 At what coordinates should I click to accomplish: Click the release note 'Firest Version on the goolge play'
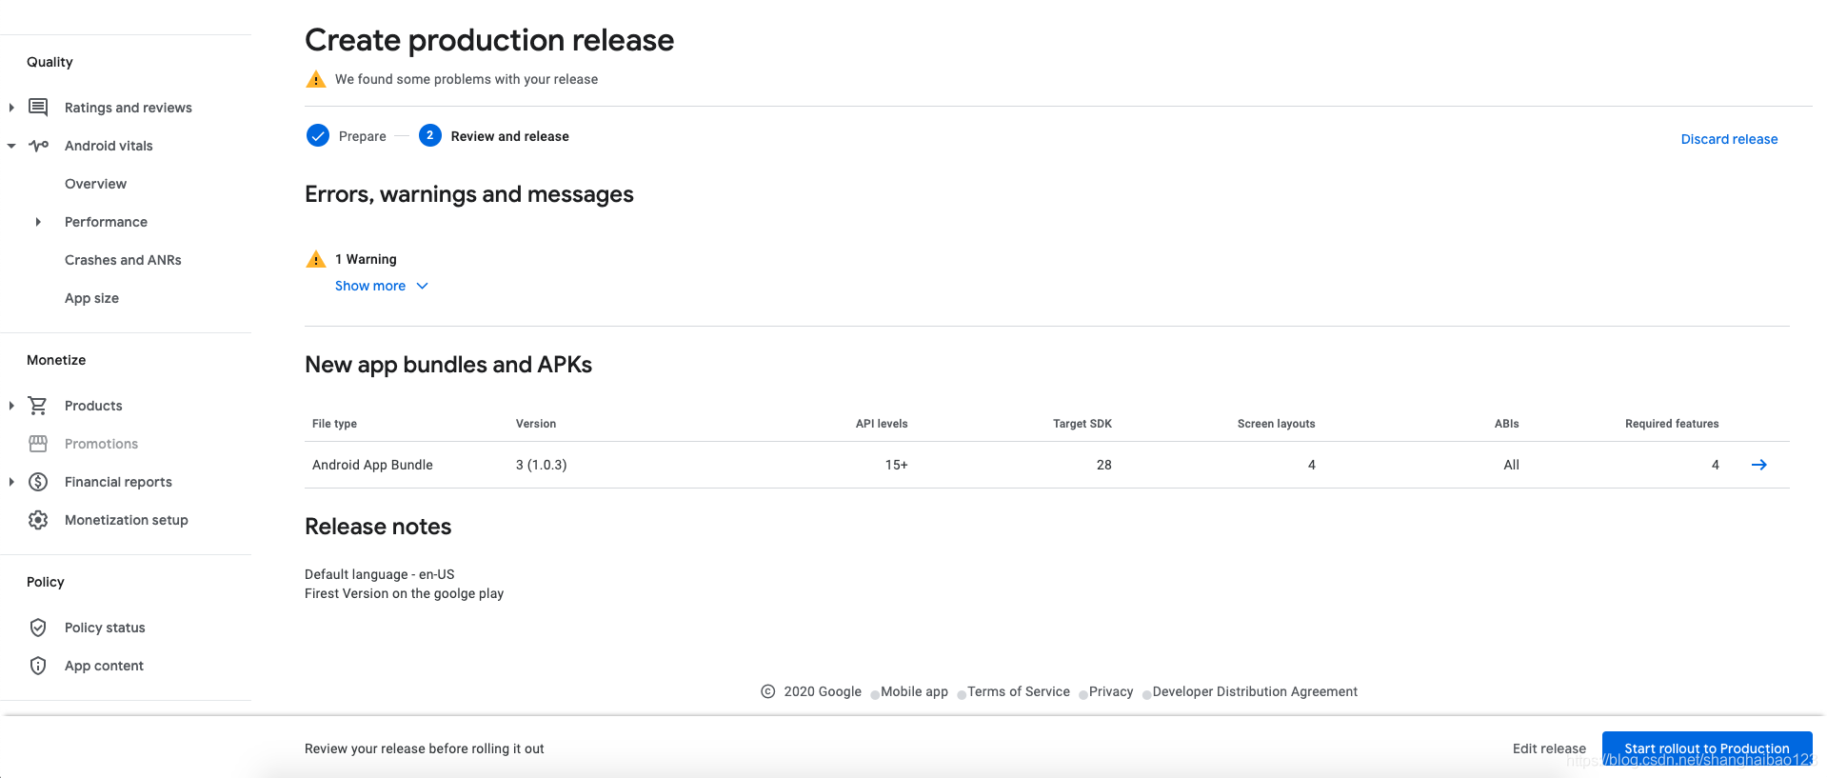pos(404,593)
